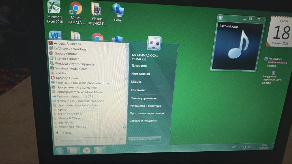The width and height of the screenshot is (292, 164).
Task: Open the Word shortcut on desktop
Action: pyautogui.click(x=55, y=35)
